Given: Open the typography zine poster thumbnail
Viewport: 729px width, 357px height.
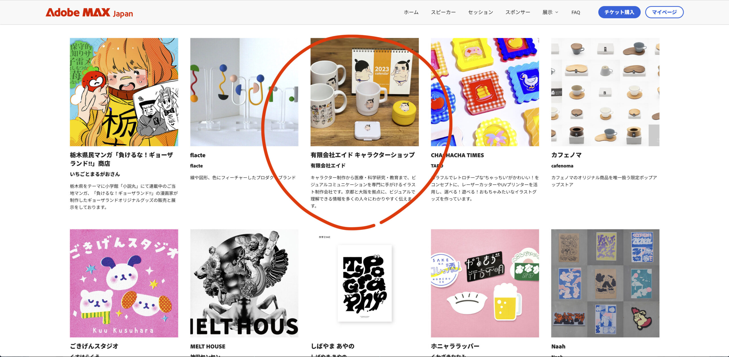Looking at the screenshot, I should tap(364, 283).
